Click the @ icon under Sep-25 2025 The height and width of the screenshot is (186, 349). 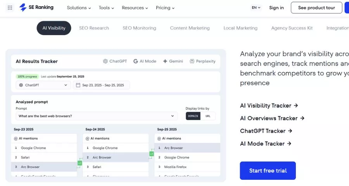point(159,138)
